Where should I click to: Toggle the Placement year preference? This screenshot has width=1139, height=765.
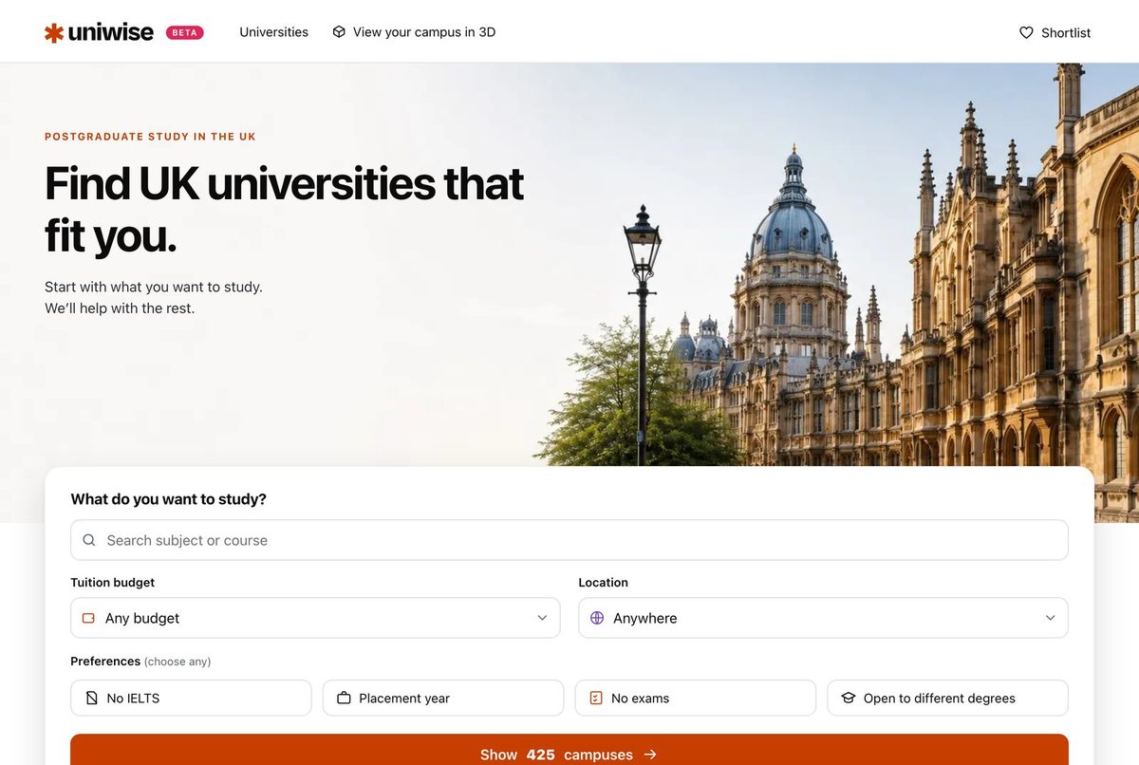[443, 698]
